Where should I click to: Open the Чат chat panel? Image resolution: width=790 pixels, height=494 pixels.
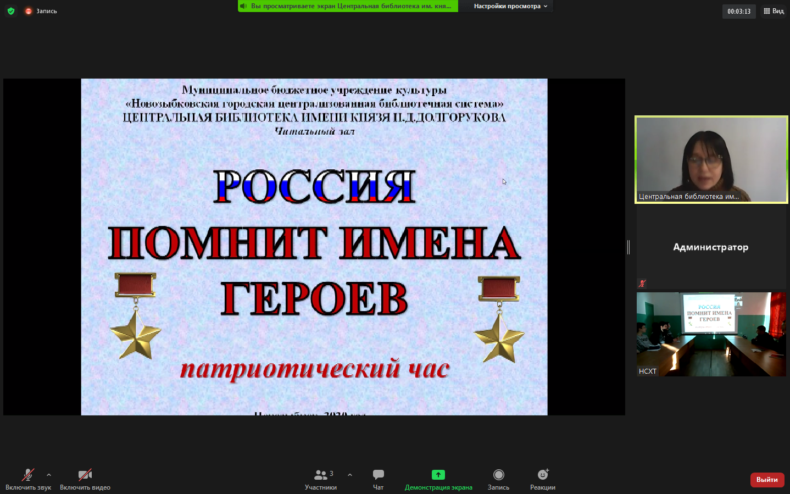(378, 479)
